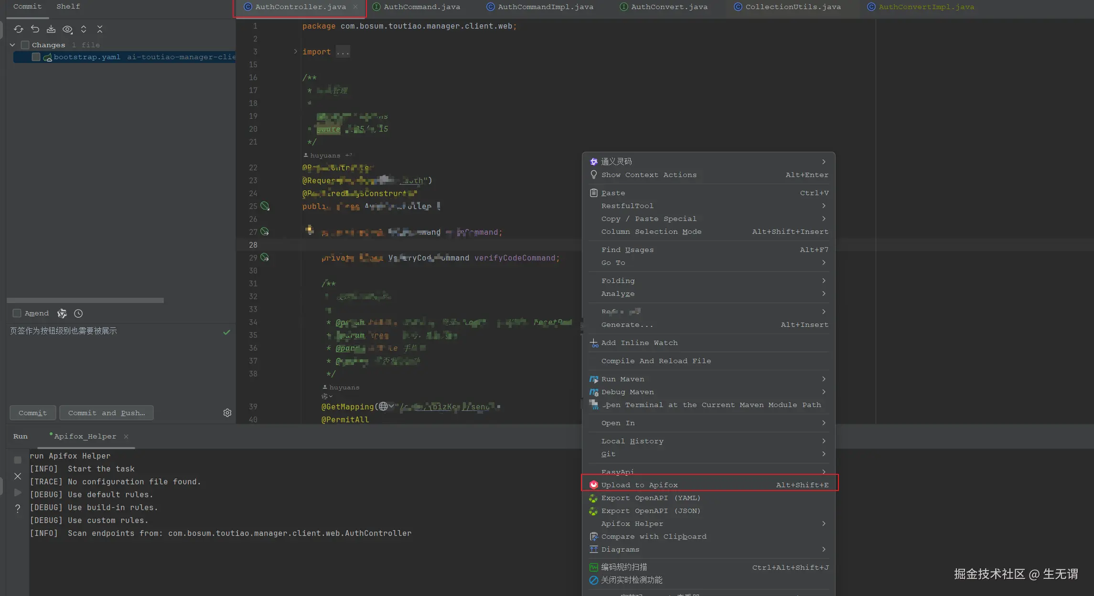The image size is (1094, 596).
Task: Click the Rollback icon in Commit toolbar
Action: pyautogui.click(x=35, y=29)
